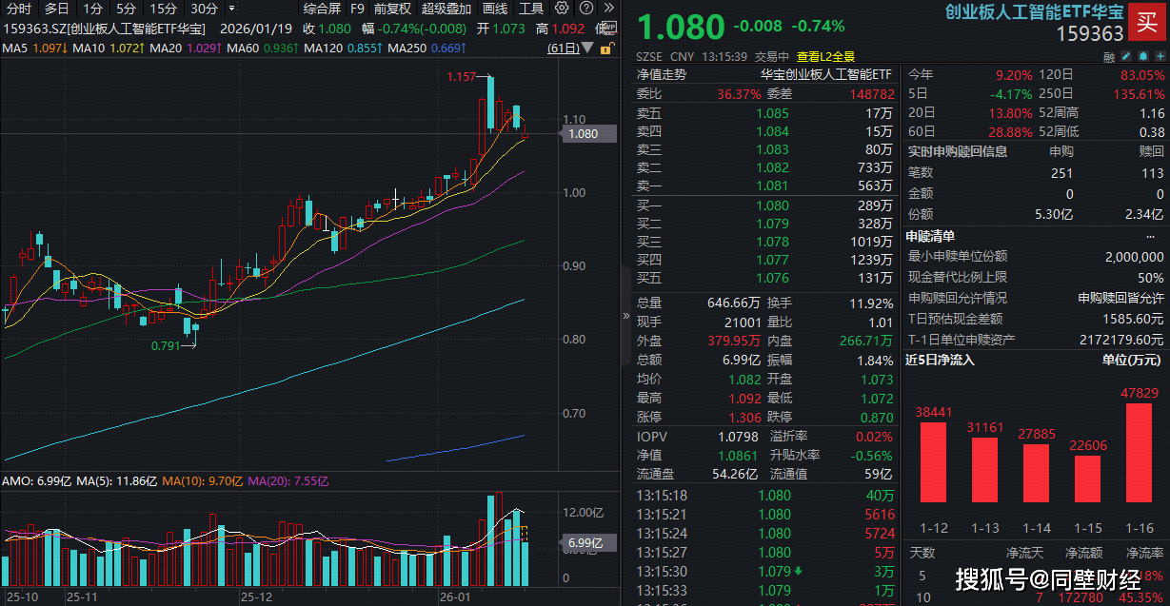This screenshot has width=1170, height=606.
Task: Click the F9 quick view icon
Action: click(x=357, y=9)
